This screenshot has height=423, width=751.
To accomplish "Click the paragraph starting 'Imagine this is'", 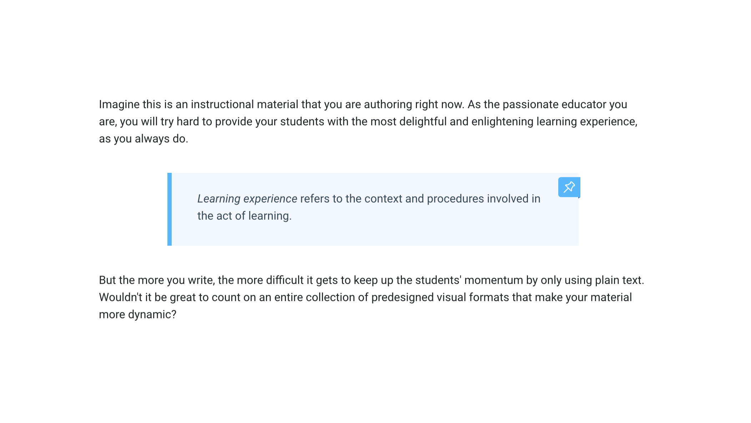I will [368, 121].
